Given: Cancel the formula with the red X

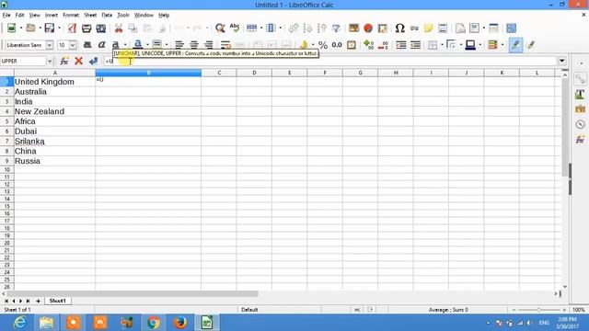Looking at the screenshot, I should pos(78,61).
